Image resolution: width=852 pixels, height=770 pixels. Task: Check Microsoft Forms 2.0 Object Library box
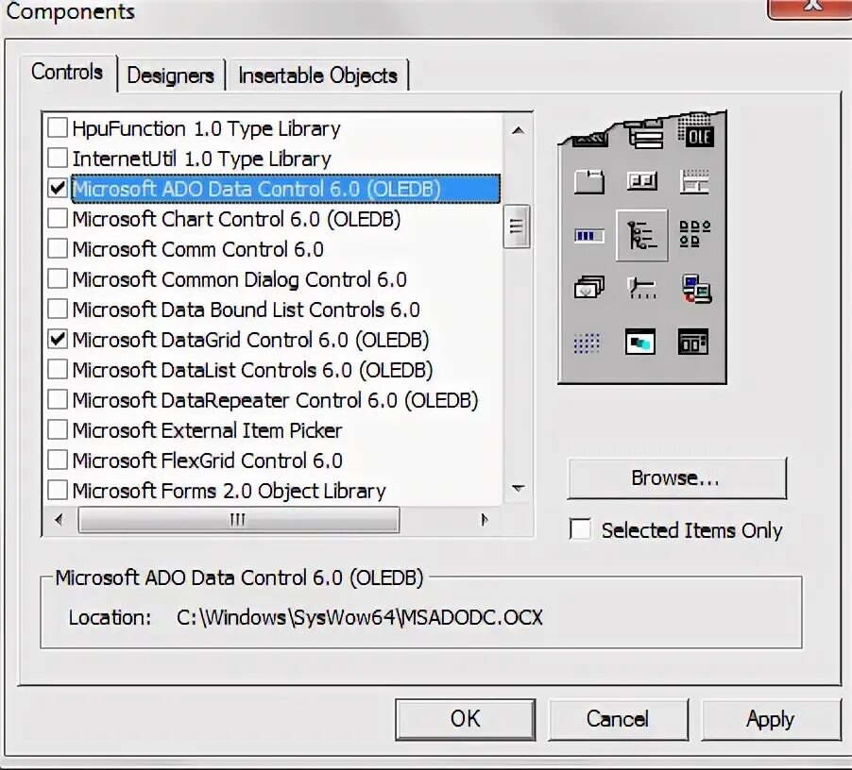coord(57,491)
